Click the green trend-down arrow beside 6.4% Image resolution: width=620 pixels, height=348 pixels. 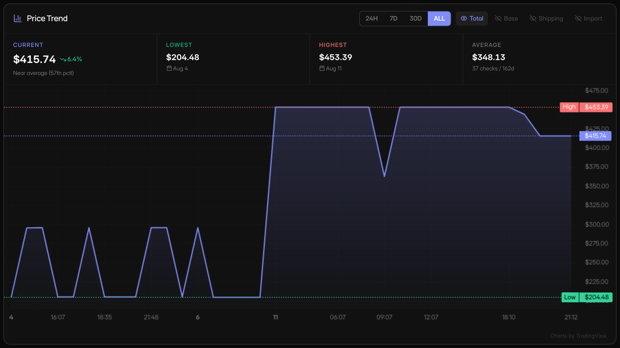pos(63,59)
